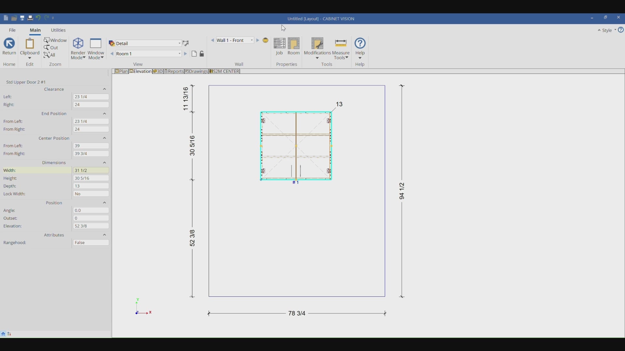Image resolution: width=625 pixels, height=351 pixels.
Task: Open the Wall 1 - Front dropdown
Action: 252,40
